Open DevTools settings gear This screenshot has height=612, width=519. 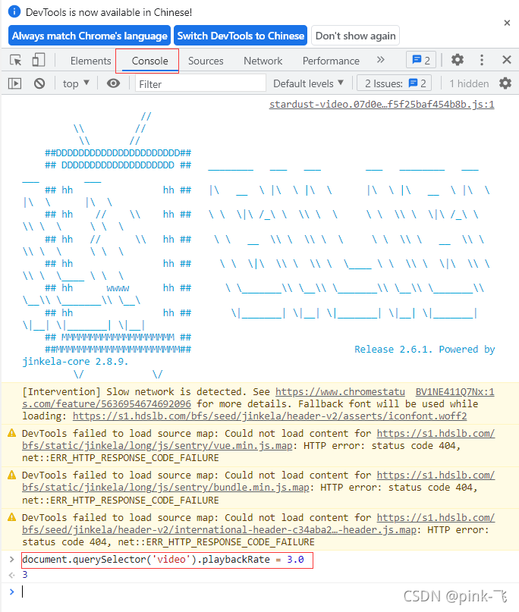point(458,60)
